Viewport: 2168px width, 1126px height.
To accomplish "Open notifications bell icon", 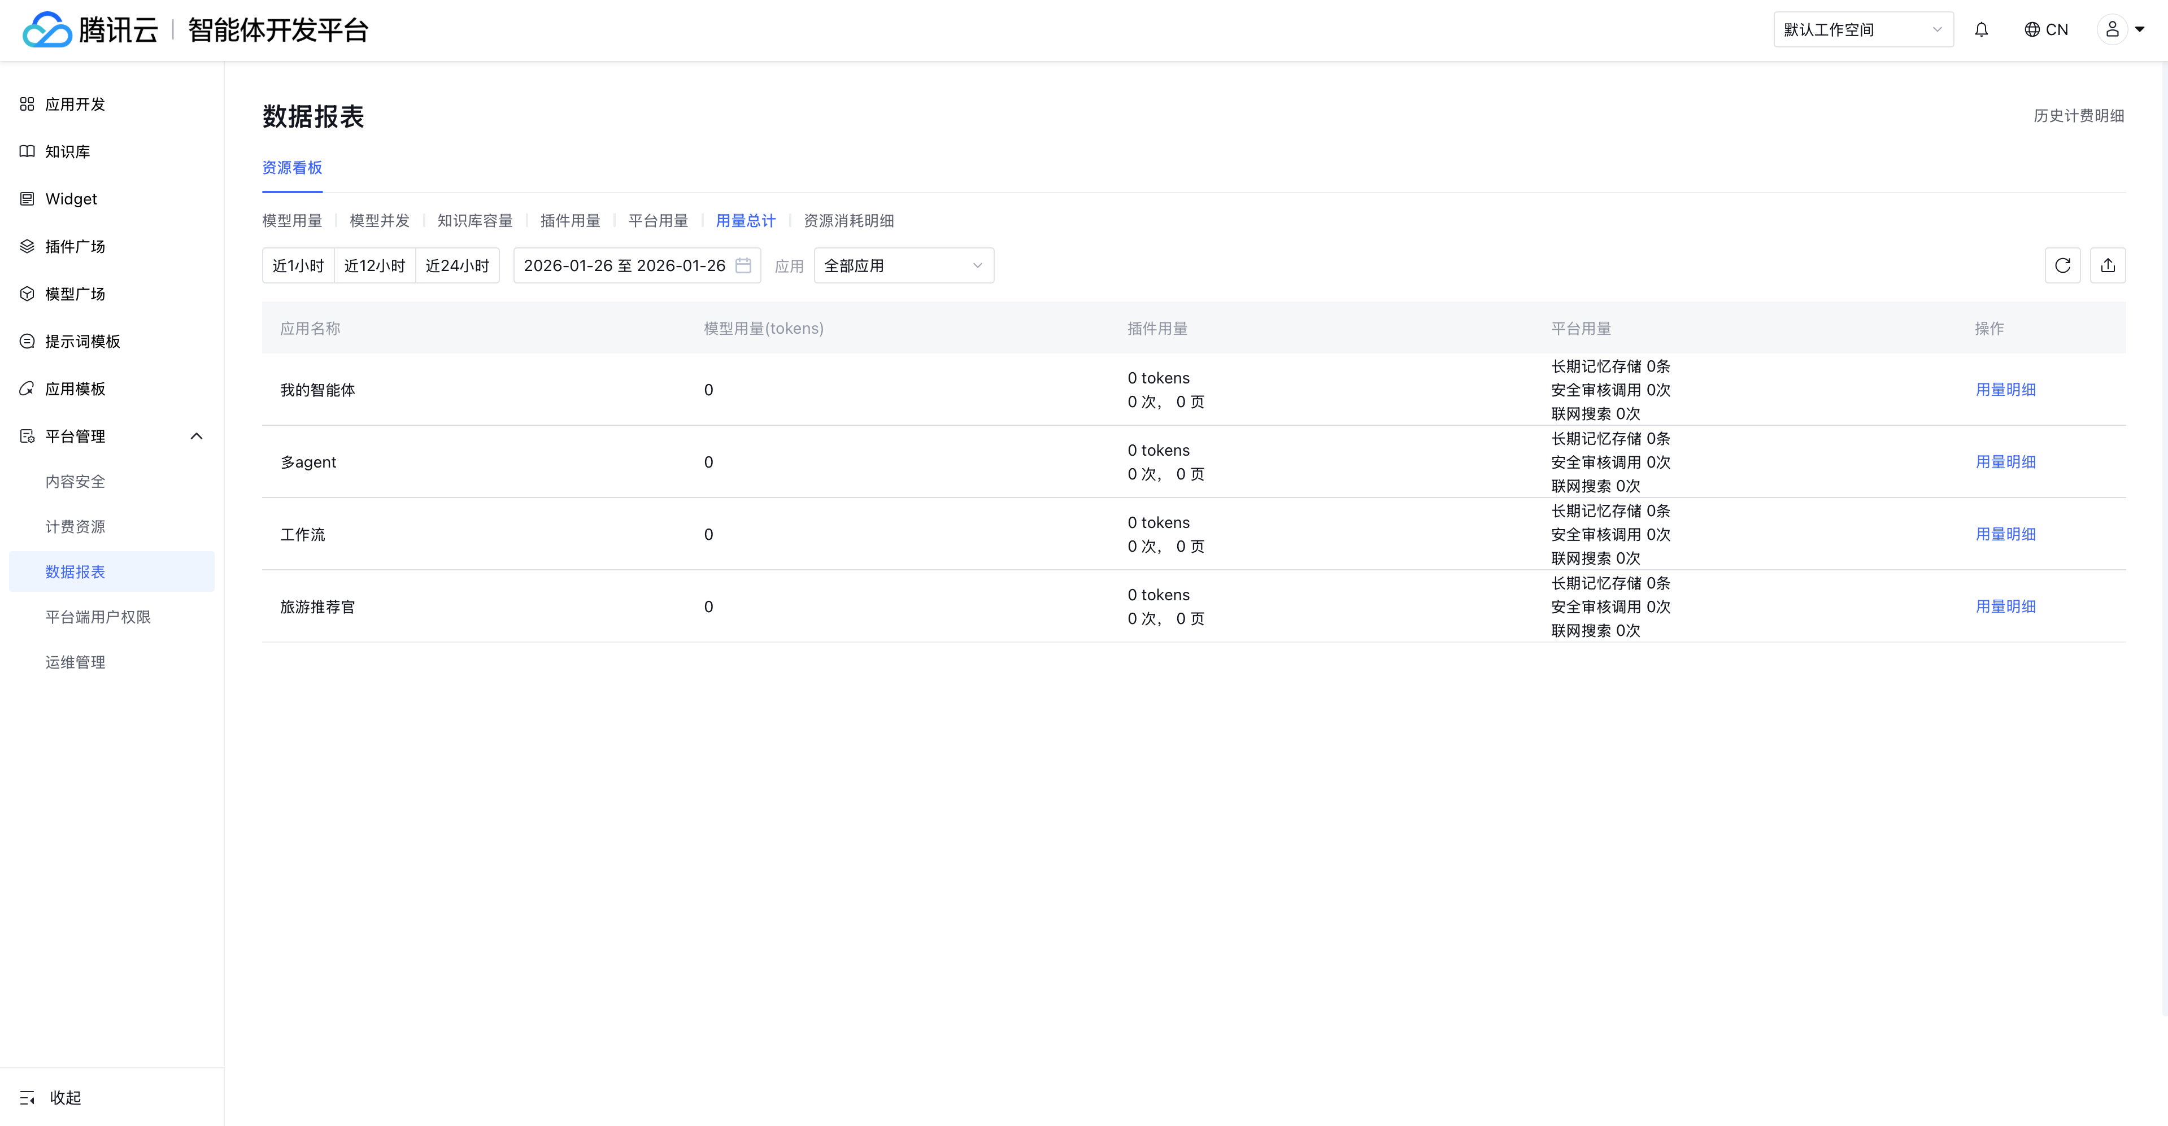I will coord(1981,29).
